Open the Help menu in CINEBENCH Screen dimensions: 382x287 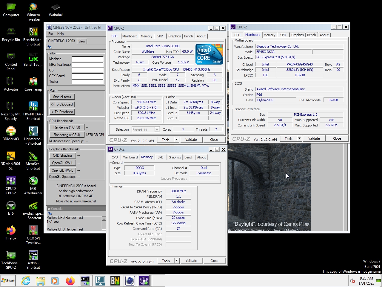coord(60,34)
